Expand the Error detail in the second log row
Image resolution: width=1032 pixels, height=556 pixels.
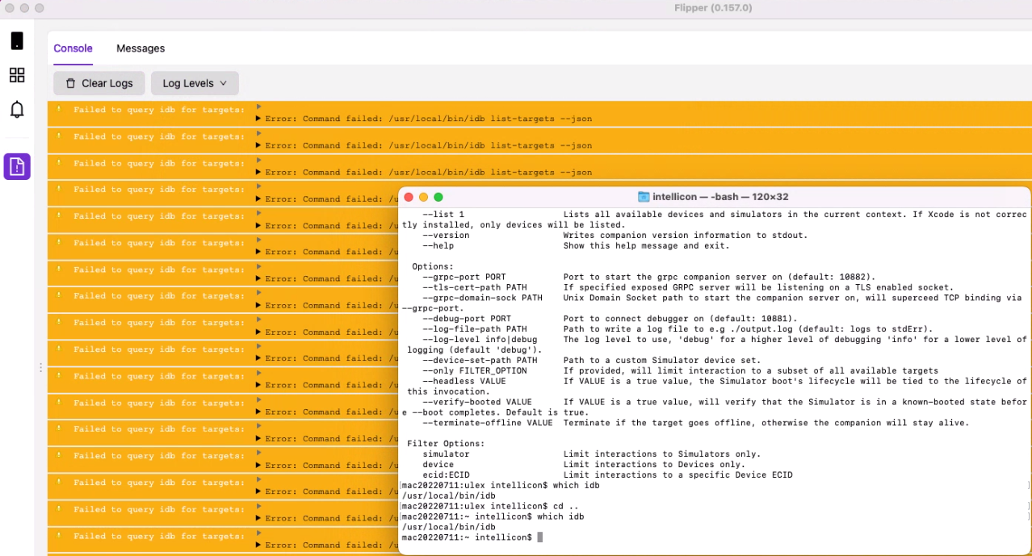[258, 145]
